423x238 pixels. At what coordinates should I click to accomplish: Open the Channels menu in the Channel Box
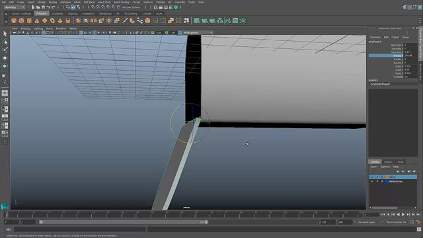tap(375, 37)
